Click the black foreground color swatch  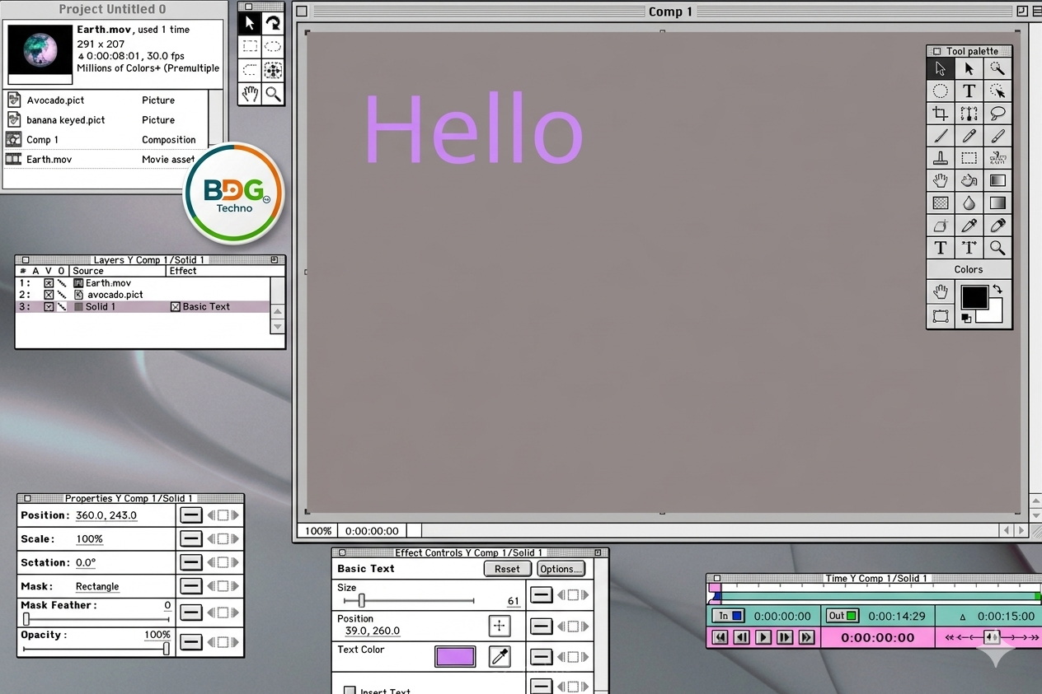pyautogui.click(x=974, y=297)
